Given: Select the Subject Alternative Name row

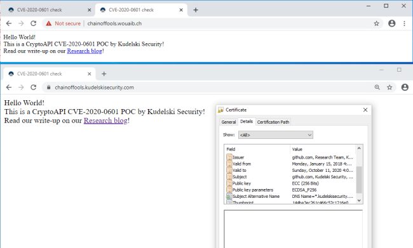Looking at the screenshot, I should click(x=290, y=196).
